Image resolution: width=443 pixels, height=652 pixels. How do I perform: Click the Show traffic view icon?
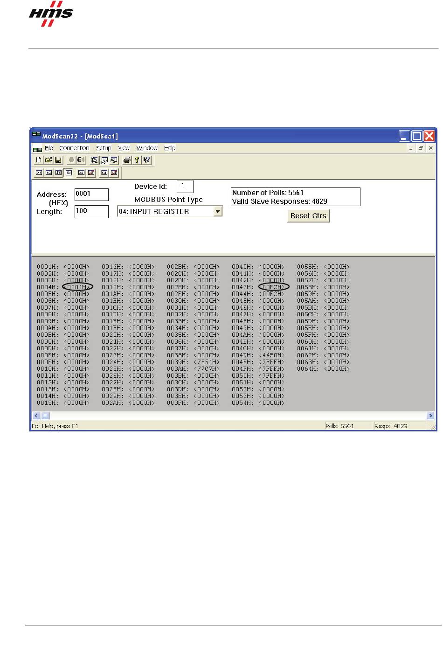tap(114, 160)
